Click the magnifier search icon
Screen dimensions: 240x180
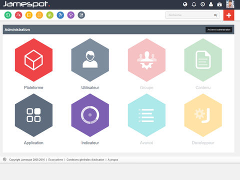215,15
